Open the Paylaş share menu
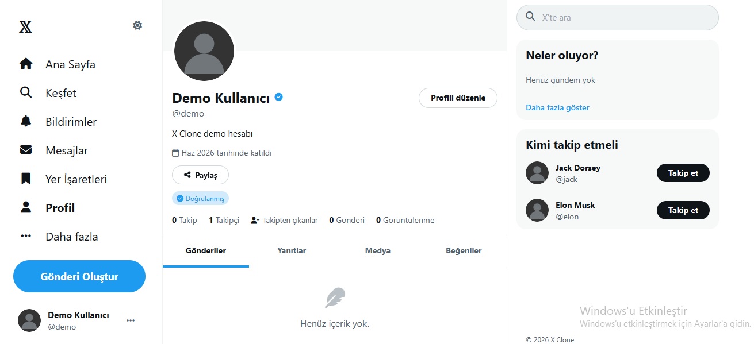 tap(200, 175)
